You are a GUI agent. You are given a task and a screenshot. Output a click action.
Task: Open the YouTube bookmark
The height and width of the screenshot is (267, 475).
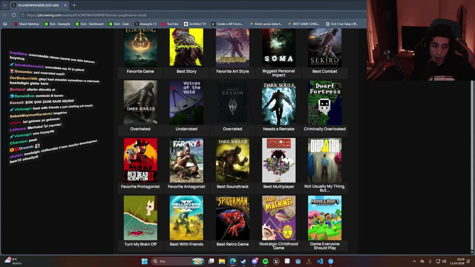point(170,24)
